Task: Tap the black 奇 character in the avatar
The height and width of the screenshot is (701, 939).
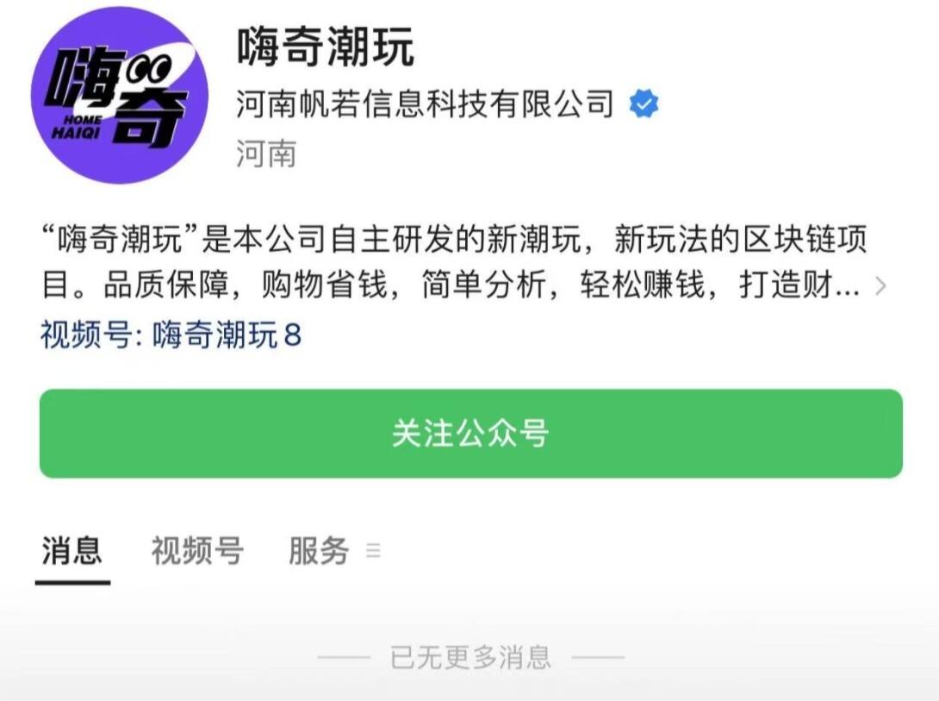Action: [149, 115]
